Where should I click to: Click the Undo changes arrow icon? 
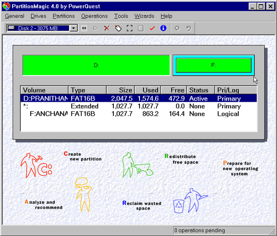click(189, 28)
